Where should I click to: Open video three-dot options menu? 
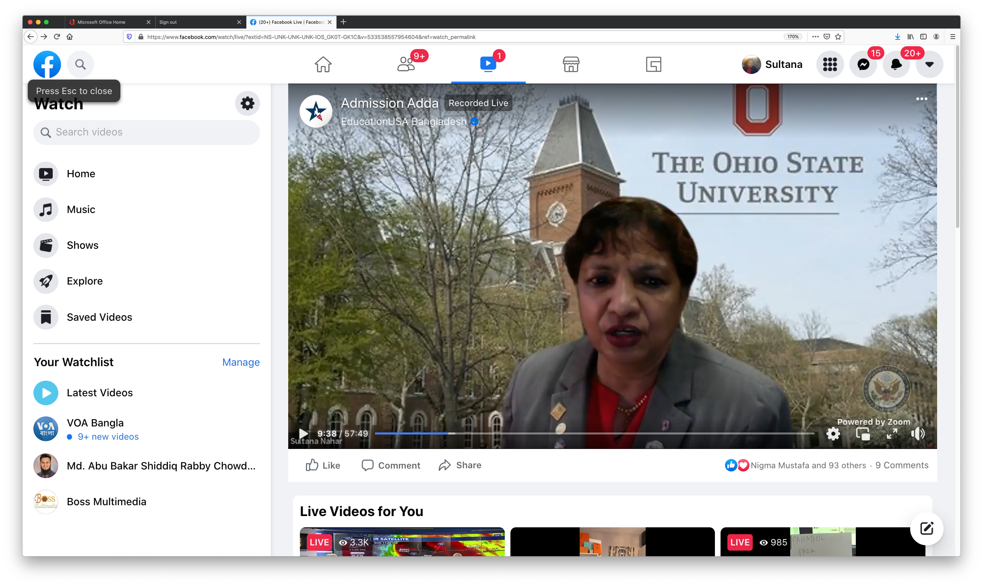pyautogui.click(x=921, y=99)
